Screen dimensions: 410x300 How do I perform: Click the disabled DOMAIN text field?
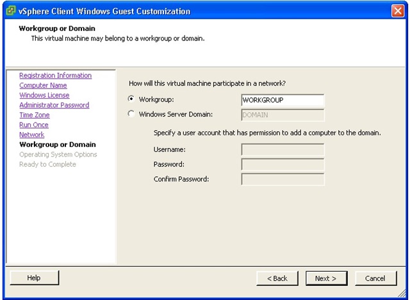pyautogui.click(x=283, y=115)
